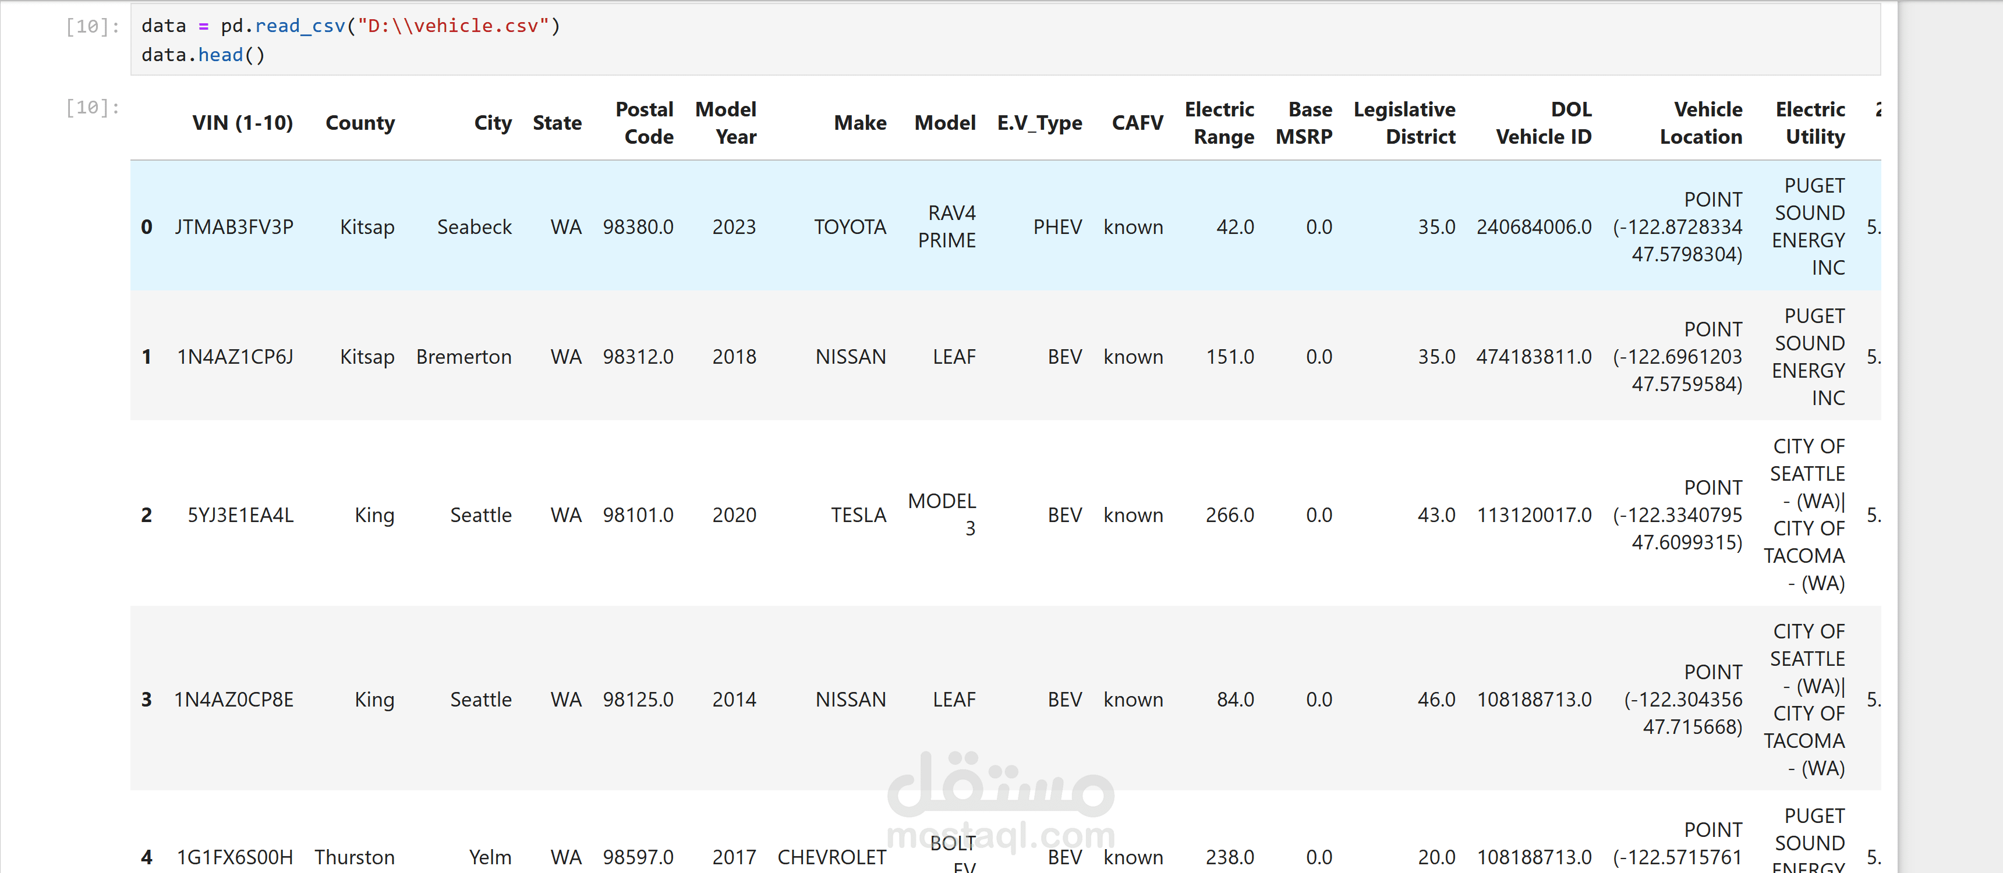The height and width of the screenshot is (873, 2003).
Task: Click the Electric Range column header
Action: pyautogui.click(x=1219, y=123)
